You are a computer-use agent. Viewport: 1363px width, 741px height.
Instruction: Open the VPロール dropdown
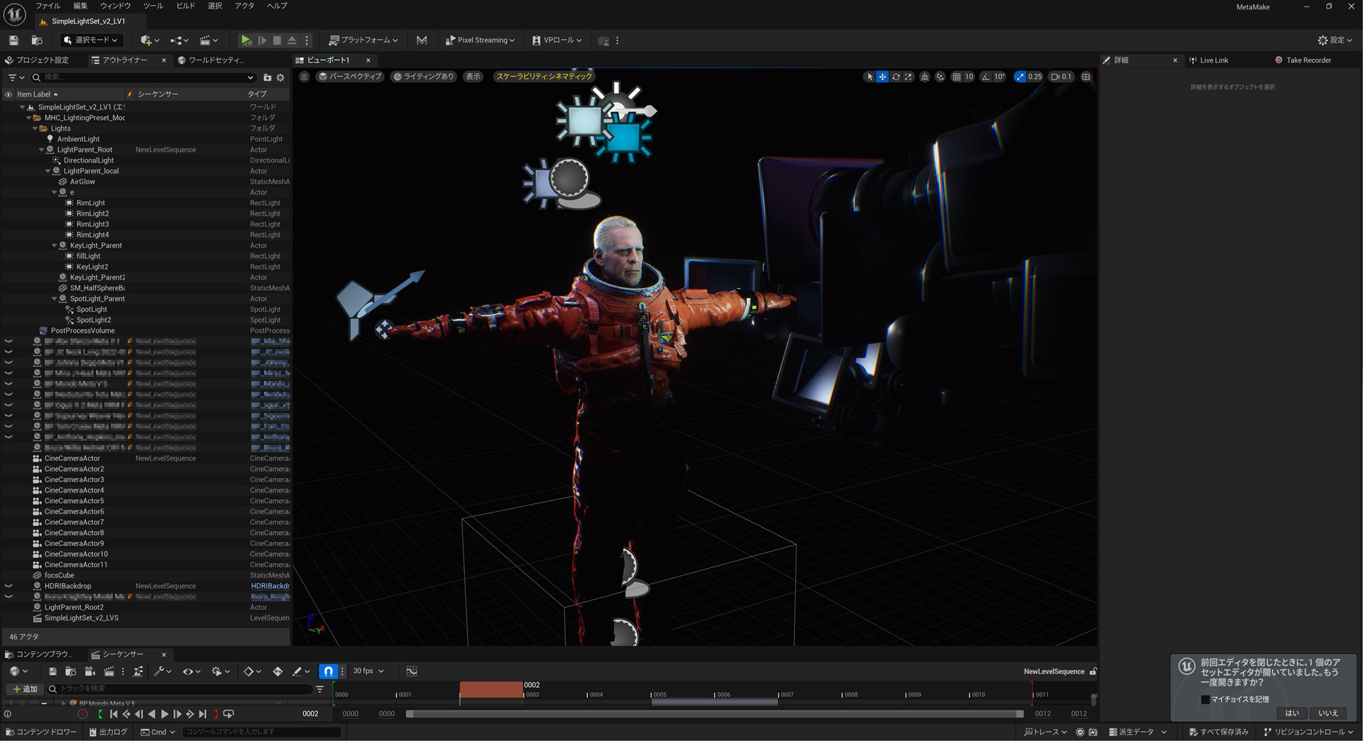tap(557, 40)
